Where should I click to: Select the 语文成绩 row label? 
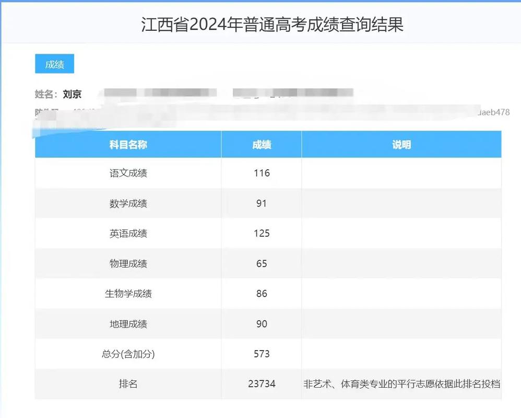tap(128, 173)
